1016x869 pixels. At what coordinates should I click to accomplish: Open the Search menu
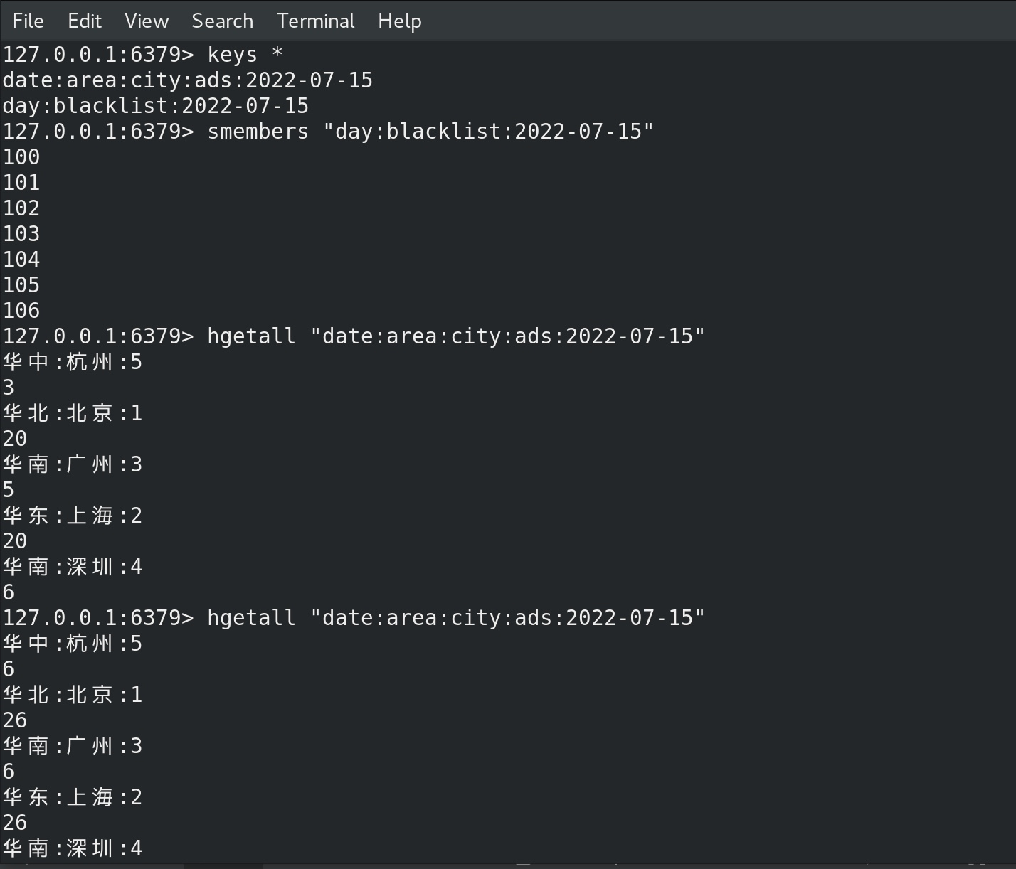(x=222, y=21)
